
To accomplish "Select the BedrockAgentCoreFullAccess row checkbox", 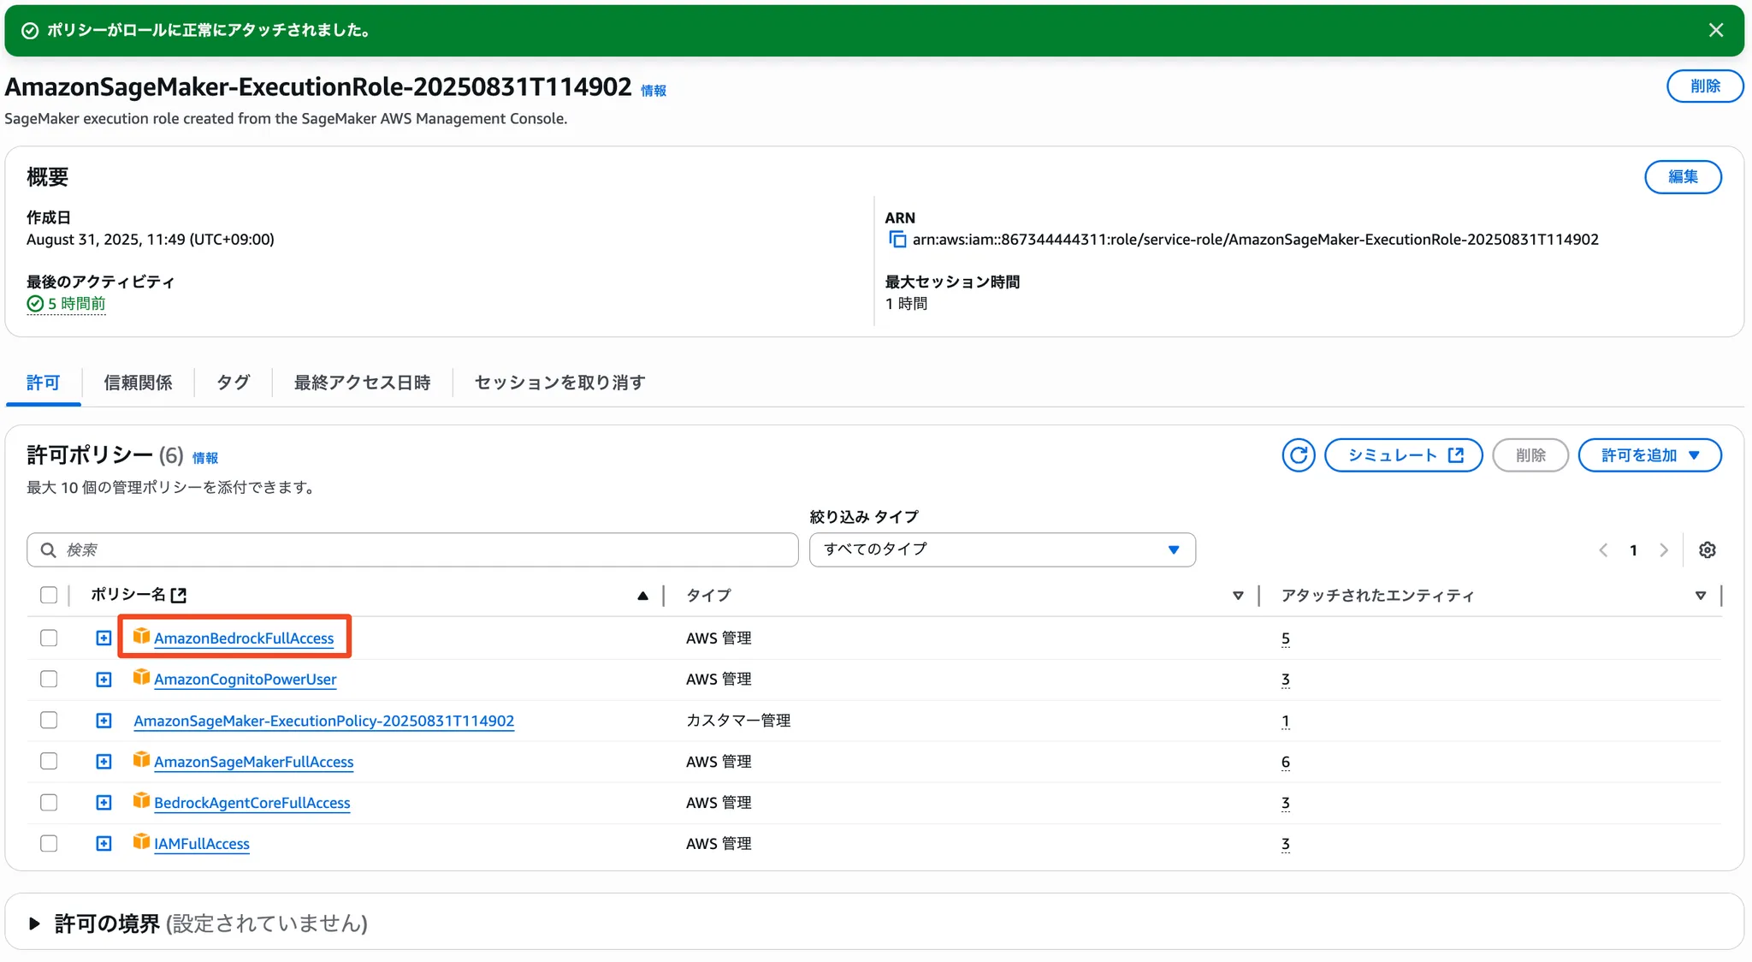I will (49, 803).
